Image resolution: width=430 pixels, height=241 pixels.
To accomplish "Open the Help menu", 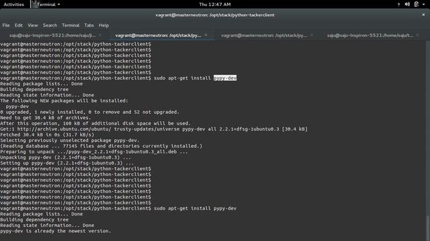I will 103,25.
